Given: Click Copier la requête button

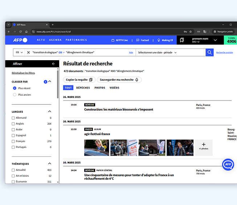Looking at the screenshot, I should click(x=79, y=79).
